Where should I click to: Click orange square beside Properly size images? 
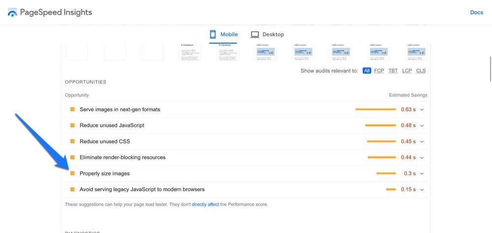(72, 174)
